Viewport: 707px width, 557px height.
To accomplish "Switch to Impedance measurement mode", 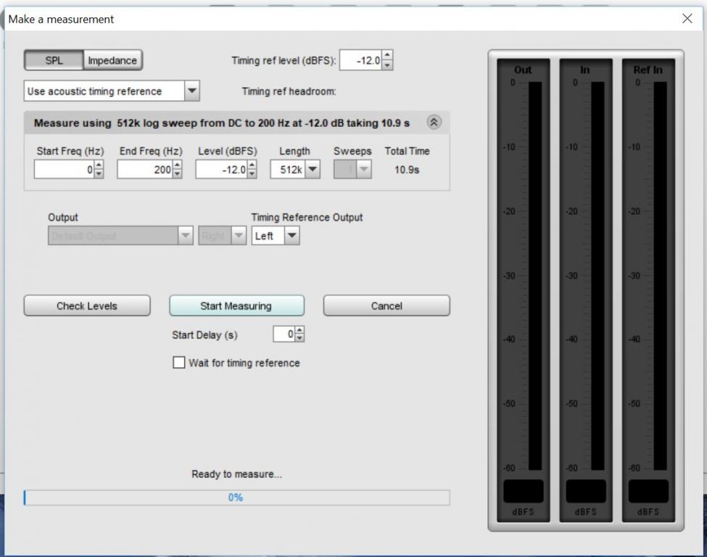I will [x=112, y=61].
